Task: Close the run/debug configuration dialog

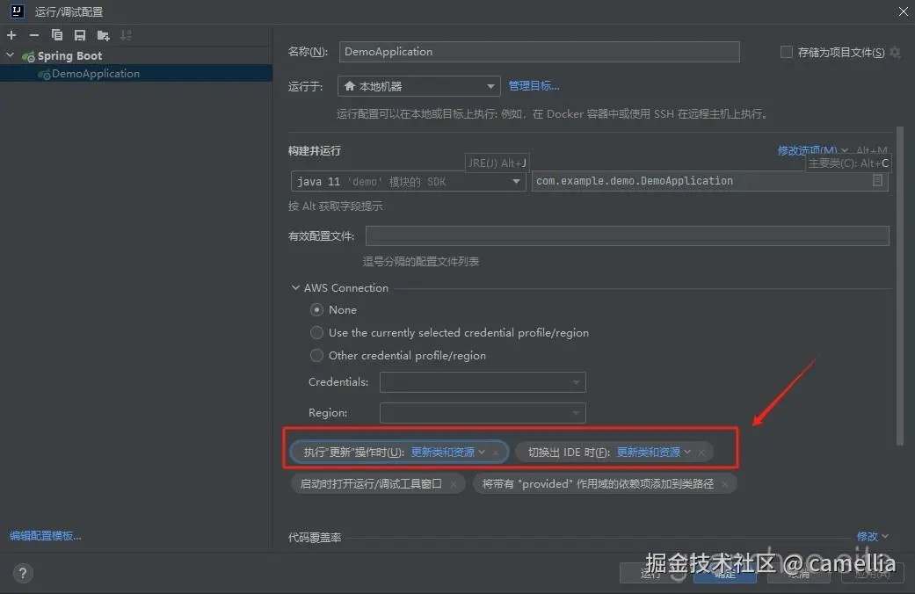Action: (904, 11)
